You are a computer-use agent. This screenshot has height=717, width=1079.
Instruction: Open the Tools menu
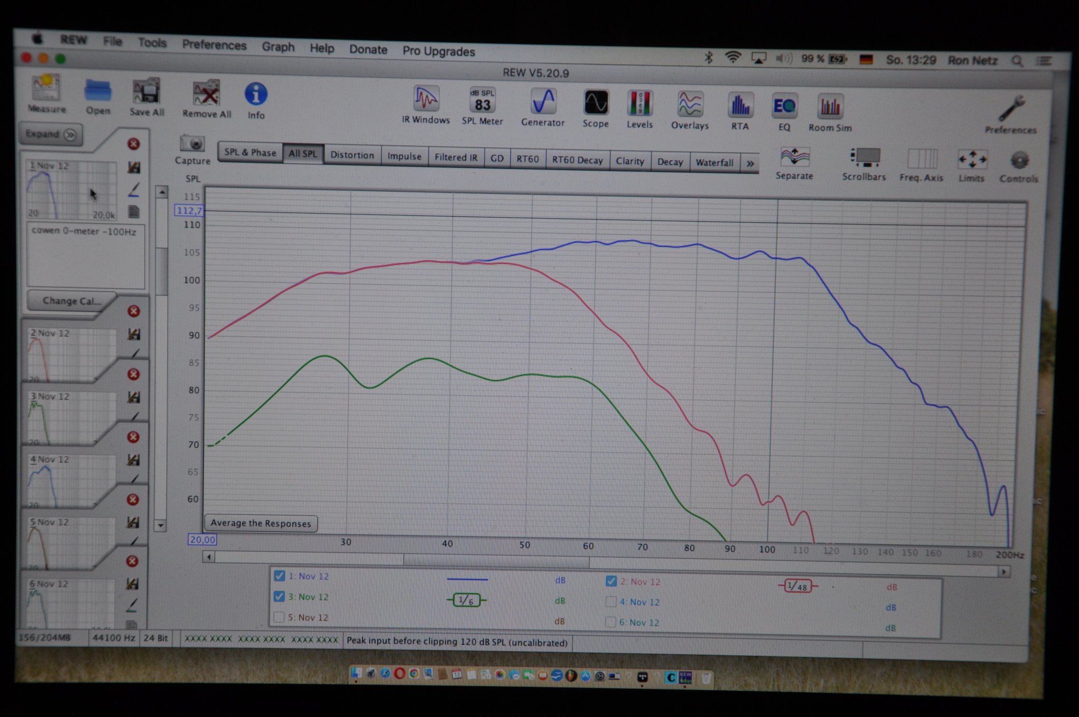(x=152, y=43)
